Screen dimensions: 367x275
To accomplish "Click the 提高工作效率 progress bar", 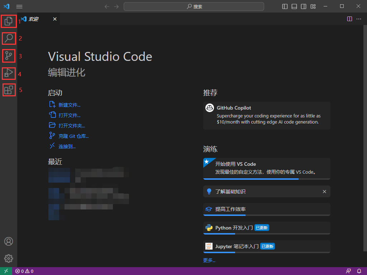I will coord(267,215).
